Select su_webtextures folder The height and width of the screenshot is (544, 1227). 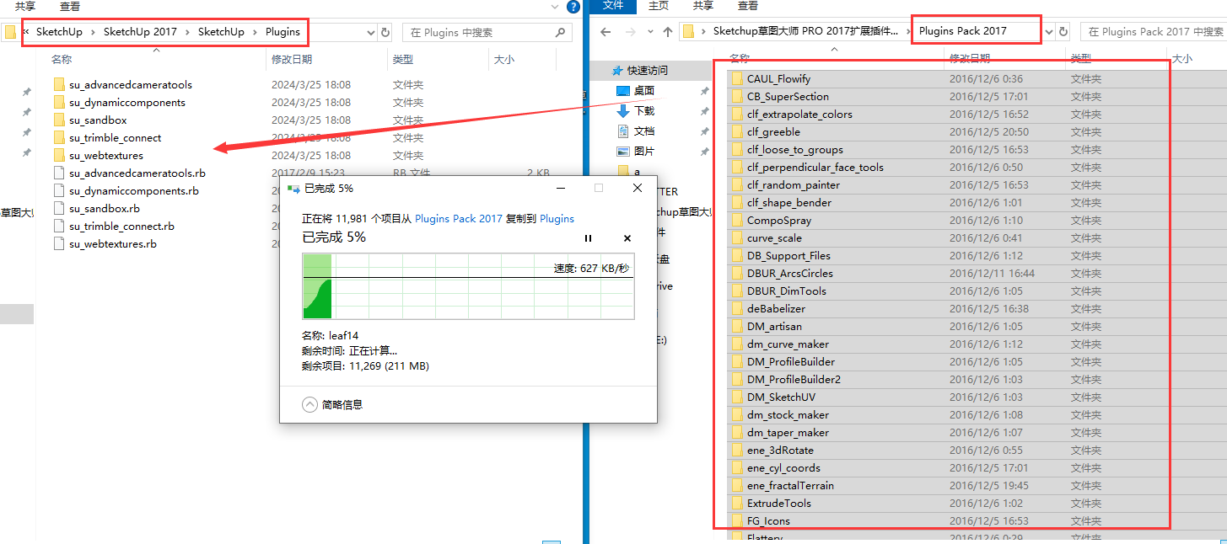(x=106, y=156)
